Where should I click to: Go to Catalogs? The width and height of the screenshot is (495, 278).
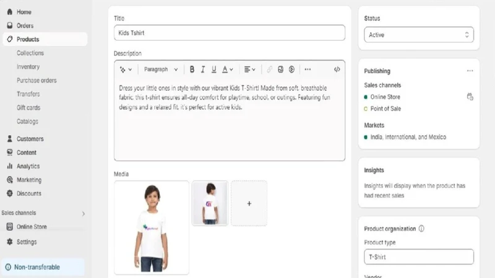(27, 121)
